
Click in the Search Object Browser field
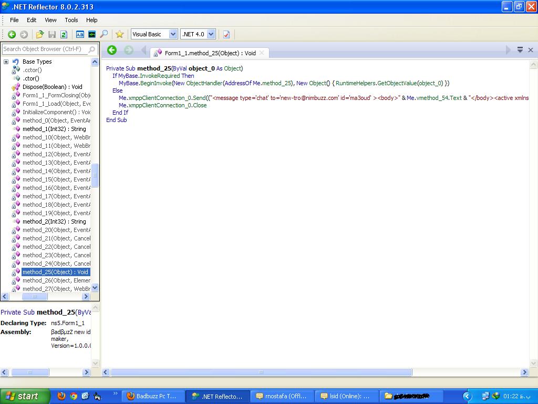click(45, 49)
